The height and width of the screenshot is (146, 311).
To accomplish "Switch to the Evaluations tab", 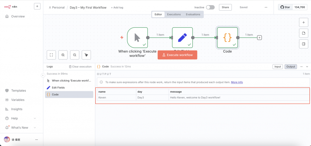I will tap(193, 15).
